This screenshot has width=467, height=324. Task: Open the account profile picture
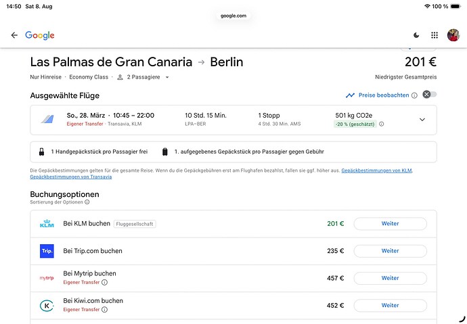coord(453,35)
